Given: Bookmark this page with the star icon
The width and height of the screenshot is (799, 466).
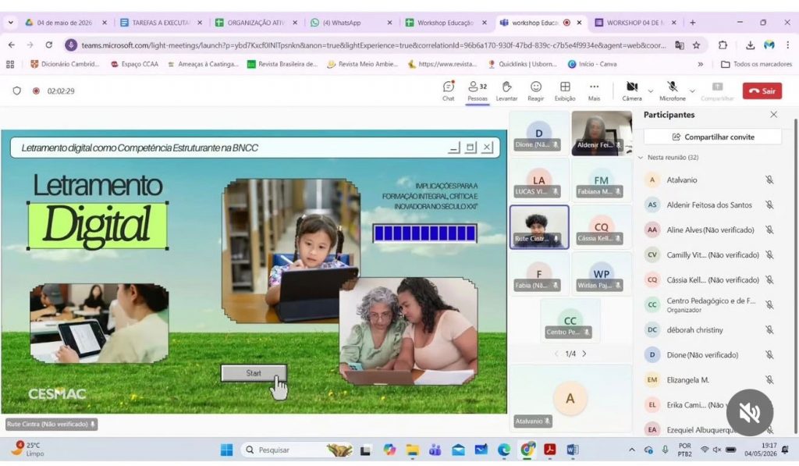Looking at the screenshot, I should click(x=696, y=45).
